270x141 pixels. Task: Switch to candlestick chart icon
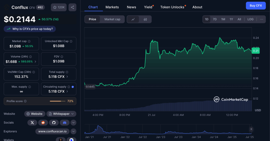point(145,19)
